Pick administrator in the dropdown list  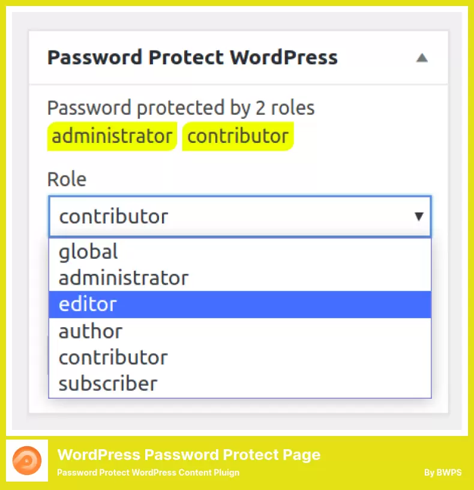(x=240, y=278)
